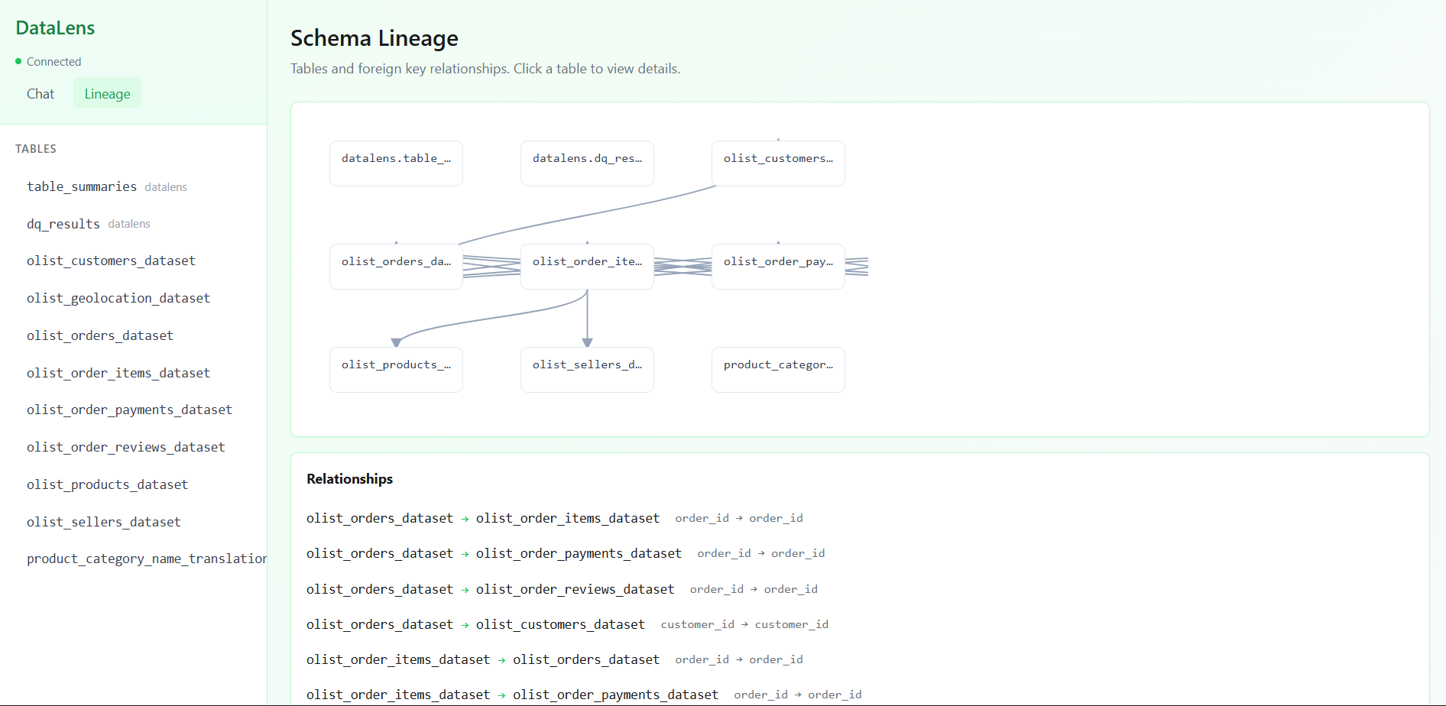Viewport: 1446px width, 706px height.
Task: Open olist_sellers_dataset in the sidebar
Action: tap(103, 522)
